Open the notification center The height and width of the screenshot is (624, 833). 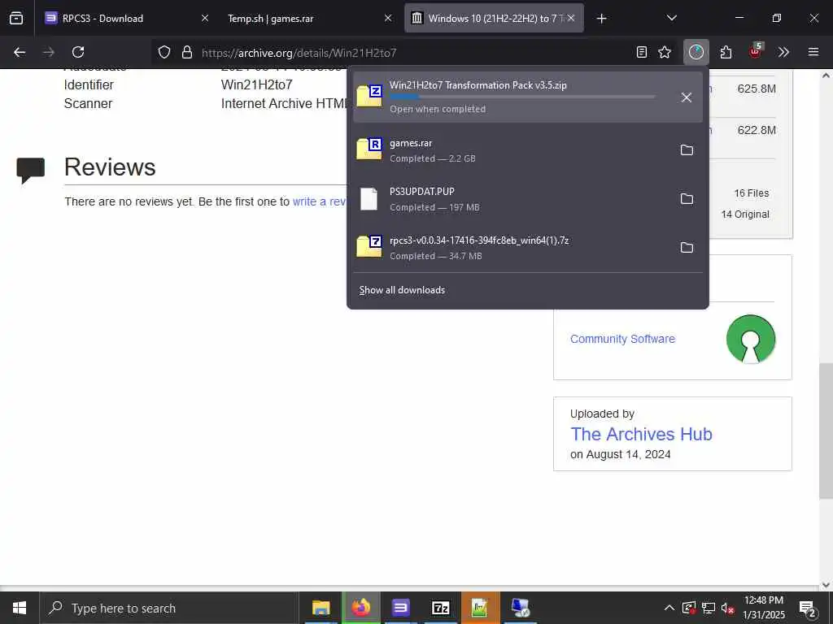(808, 608)
